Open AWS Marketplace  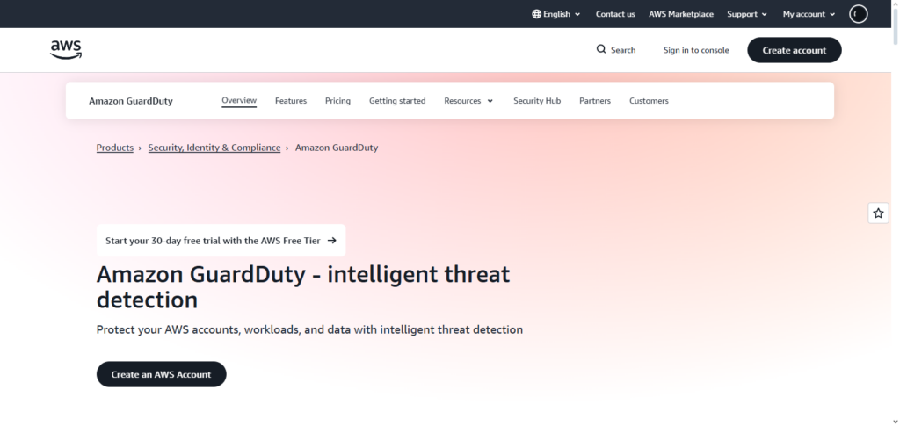click(x=681, y=14)
